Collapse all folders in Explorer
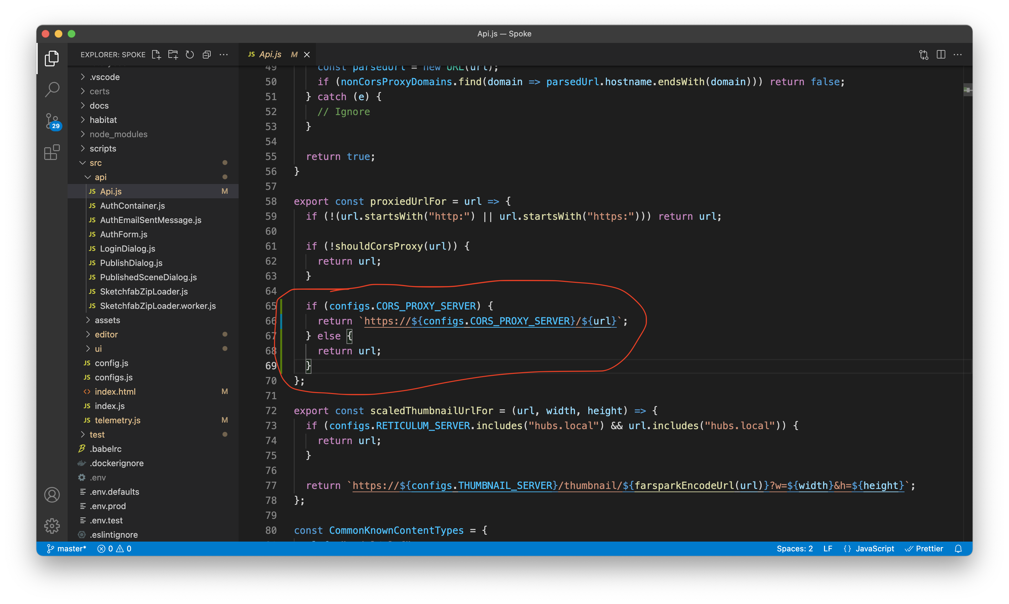 click(x=207, y=55)
